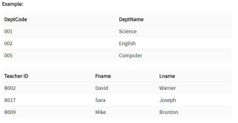The width and height of the screenshot is (238, 123).
Task: Click the first name Sara
Action: (x=100, y=100)
